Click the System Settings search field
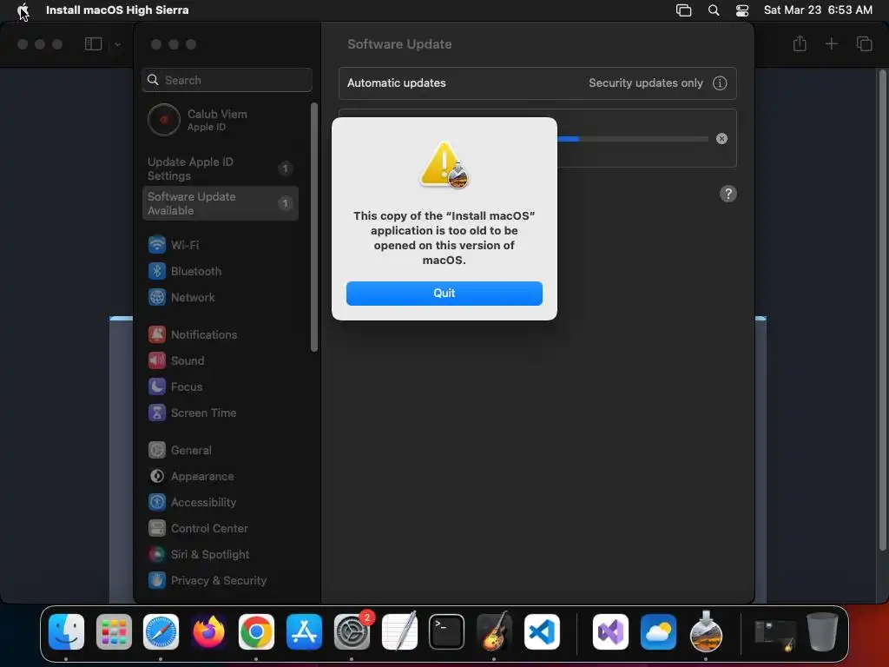 pyautogui.click(x=227, y=80)
